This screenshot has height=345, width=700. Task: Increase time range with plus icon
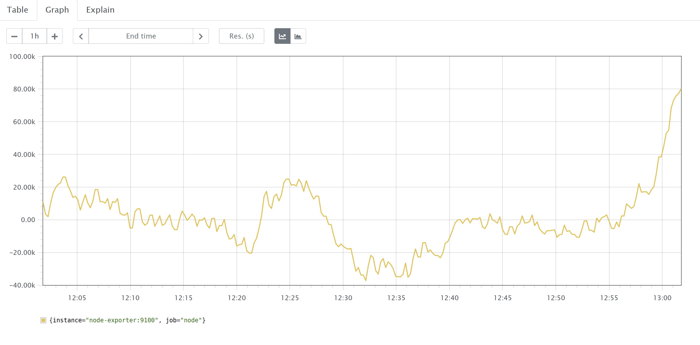55,36
